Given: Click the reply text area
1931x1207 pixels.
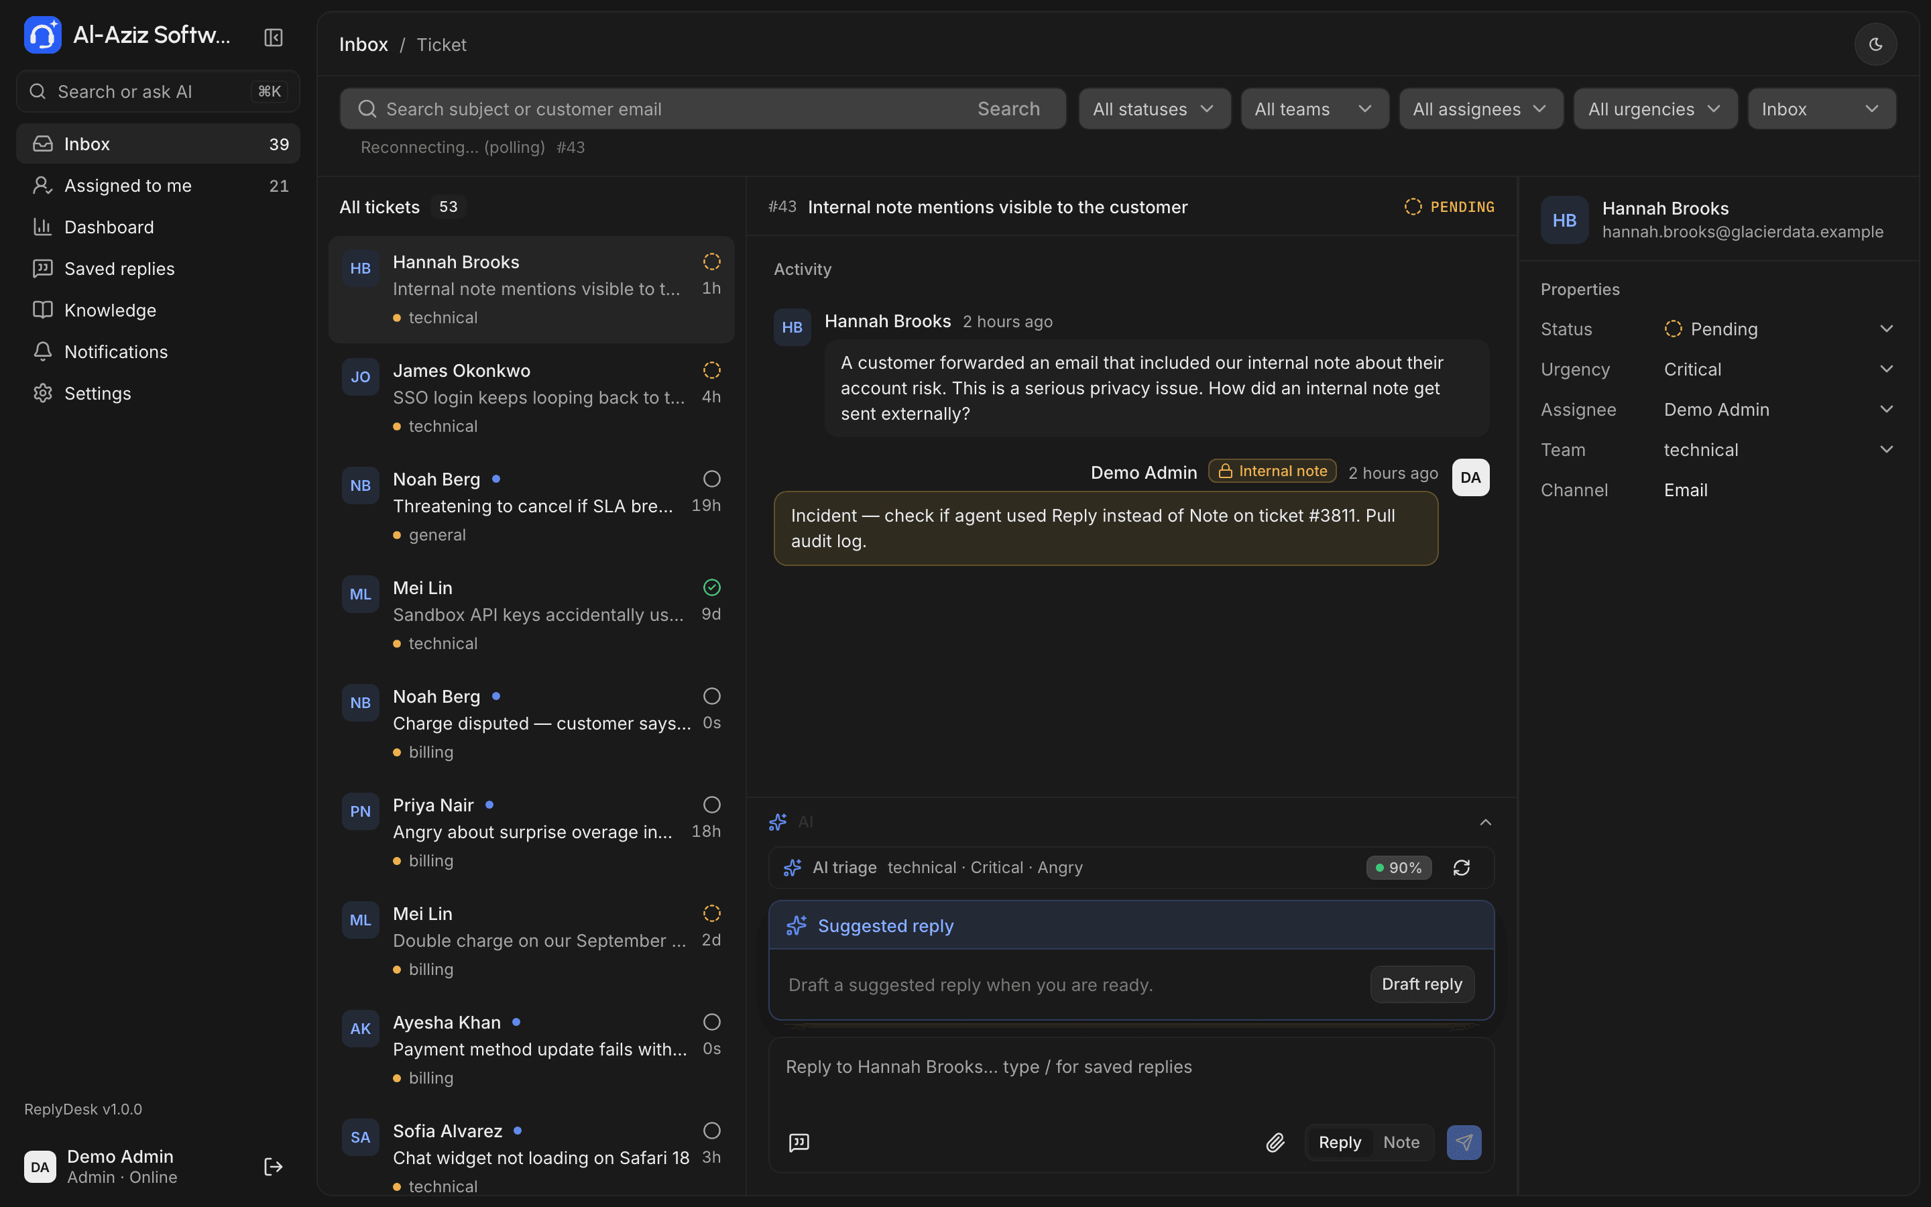Looking at the screenshot, I should pos(1130,1078).
